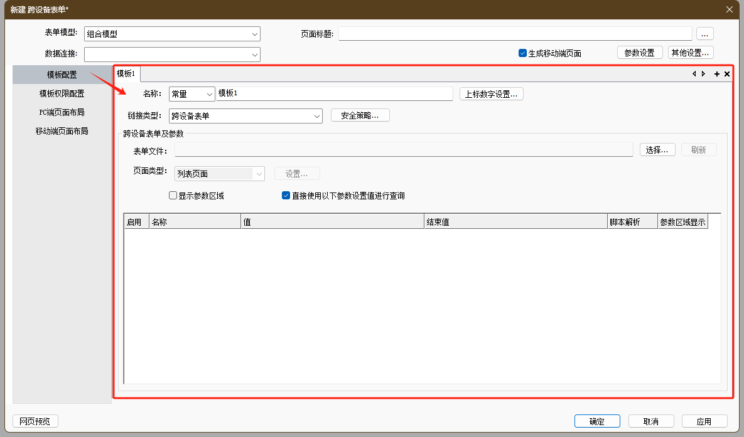Click the add template tab plus icon
Screen dimensions: 744x437
717,74
